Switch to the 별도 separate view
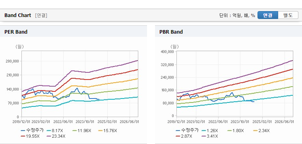 (x=288, y=15)
